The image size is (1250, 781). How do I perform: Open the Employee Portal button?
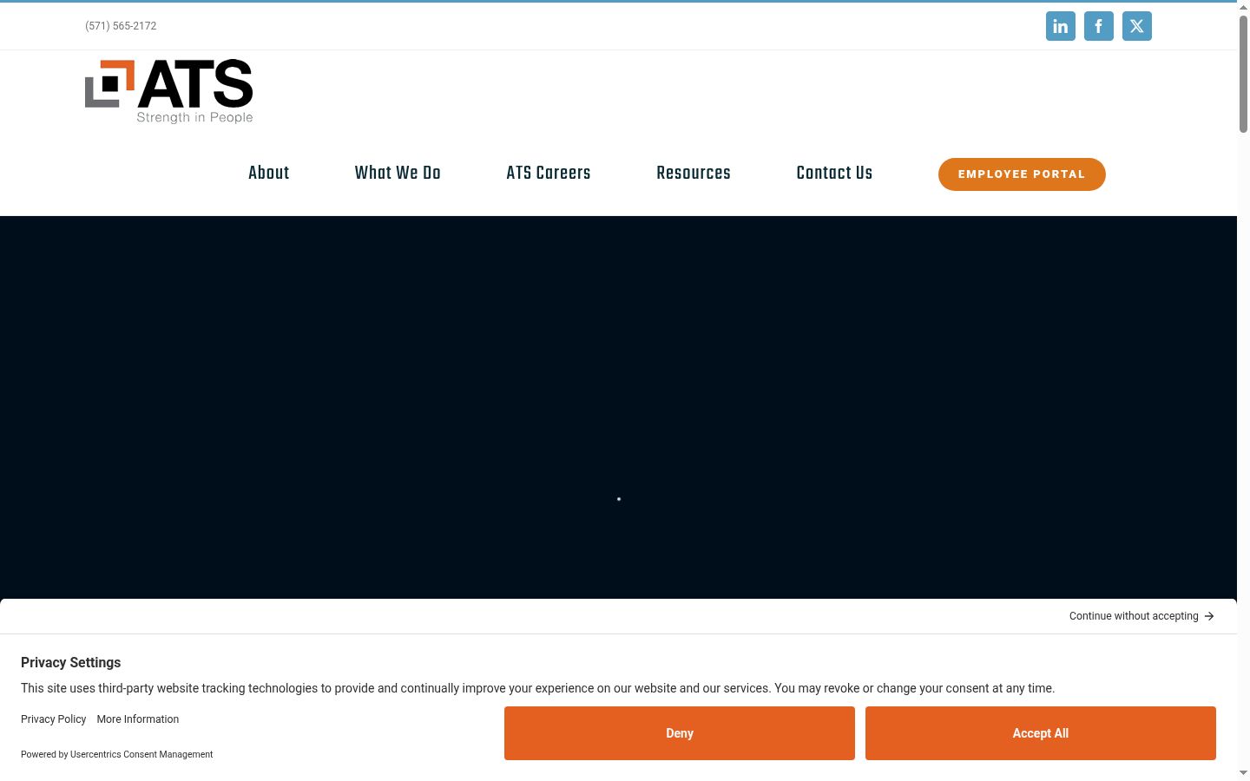pyautogui.click(x=1022, y=174)
